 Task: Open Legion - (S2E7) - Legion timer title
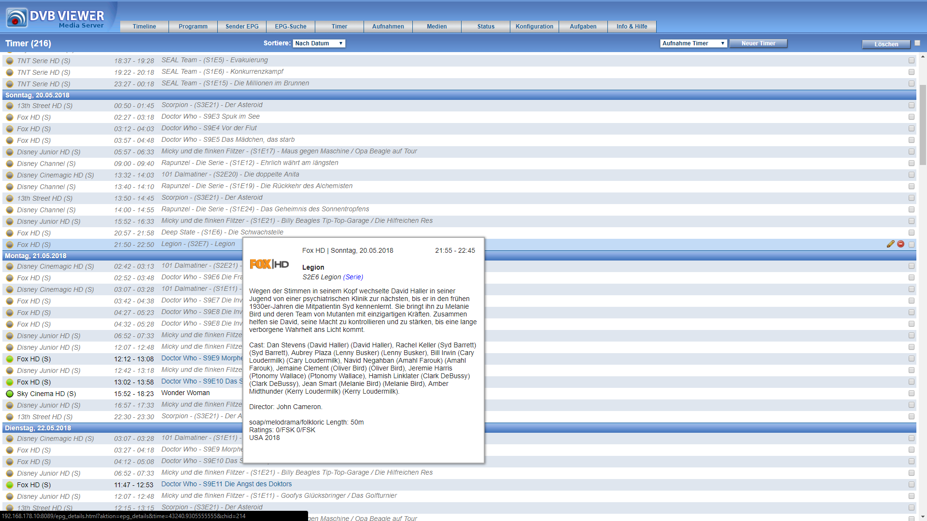[198, 244]
